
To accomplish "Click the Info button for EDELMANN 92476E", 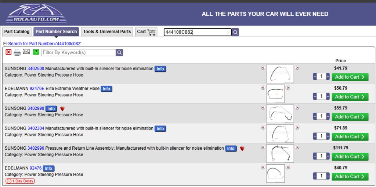I will point(106,89).
